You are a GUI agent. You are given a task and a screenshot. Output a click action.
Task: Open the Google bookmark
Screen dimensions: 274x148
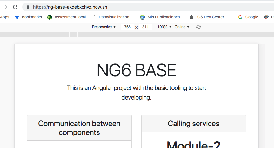pos(252,17)
